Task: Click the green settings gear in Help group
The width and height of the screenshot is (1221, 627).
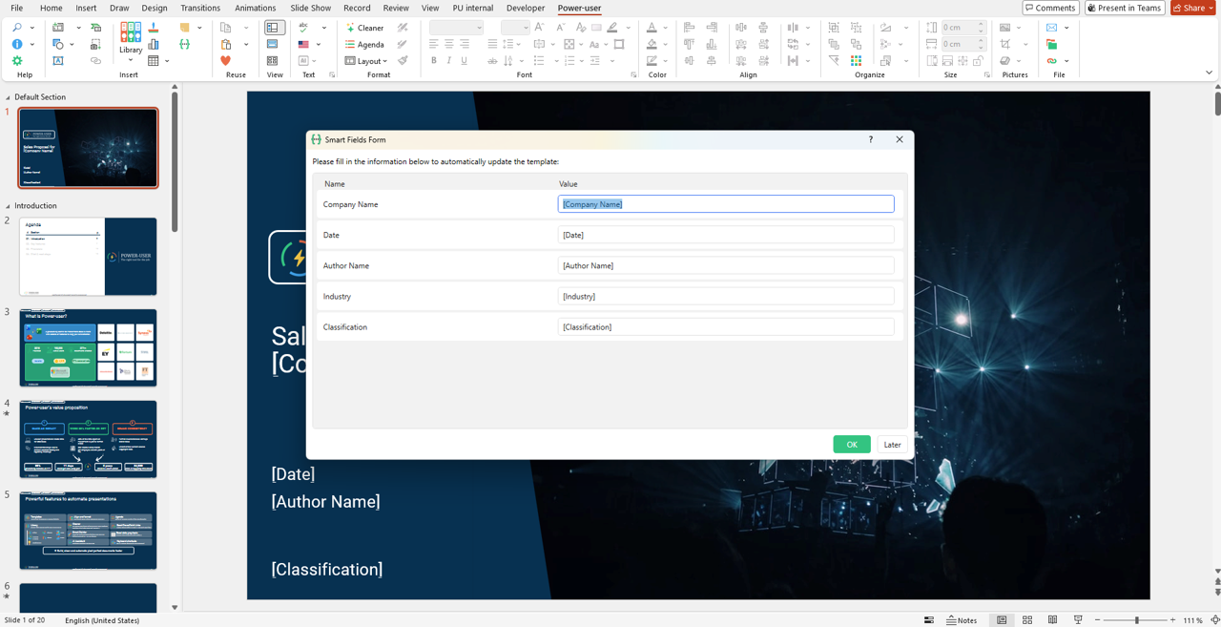Action: pyautogui.click(x=17, y=60)
